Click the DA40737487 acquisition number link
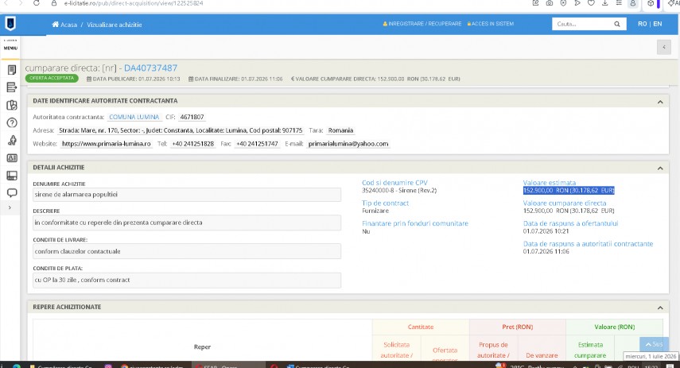This screenshot has width=680, height=368. (x=150, y=68)
